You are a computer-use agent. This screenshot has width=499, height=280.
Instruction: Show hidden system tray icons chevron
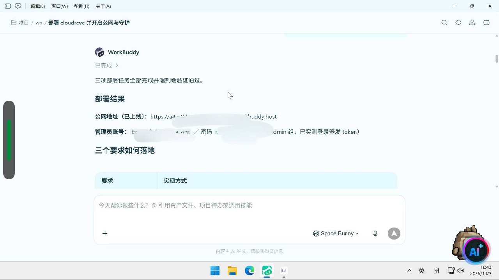(409, 270)
